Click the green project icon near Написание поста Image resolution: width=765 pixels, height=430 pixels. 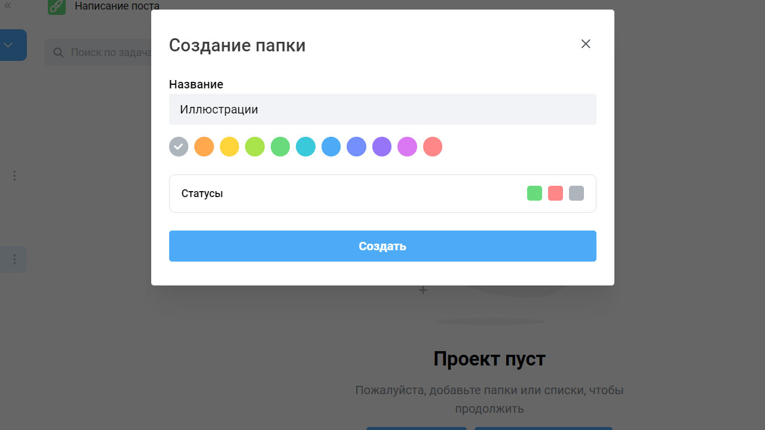[x=57, y=7]
